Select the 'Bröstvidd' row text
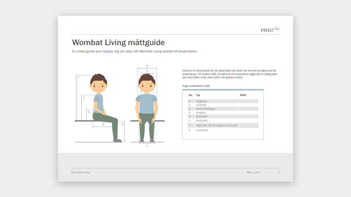The width and height of the screenshot is (351, 197). pos(201,116)
